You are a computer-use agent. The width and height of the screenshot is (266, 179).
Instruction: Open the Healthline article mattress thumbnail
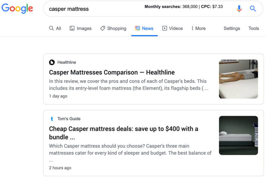pos(238,79)
